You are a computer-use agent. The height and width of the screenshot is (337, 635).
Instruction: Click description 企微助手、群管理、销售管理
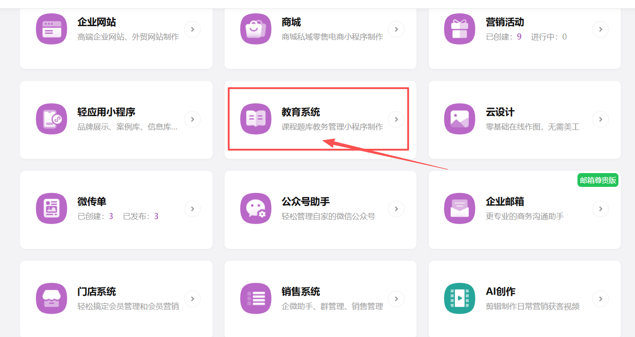click(x=332, y=306)
